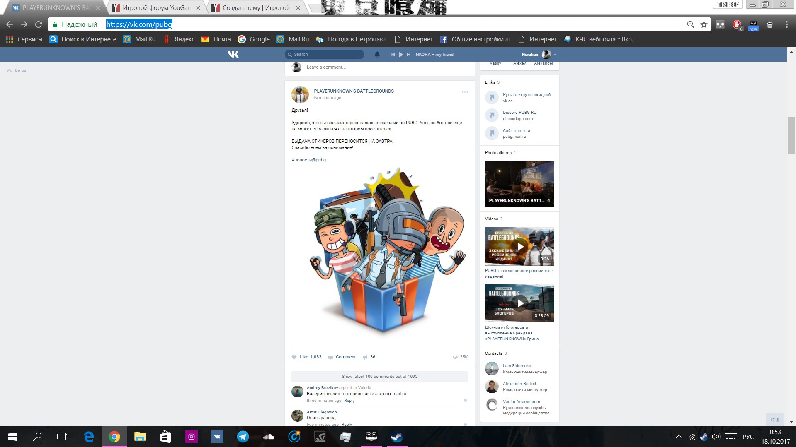Play the 0:36 Russian edition video

[519, 247]
